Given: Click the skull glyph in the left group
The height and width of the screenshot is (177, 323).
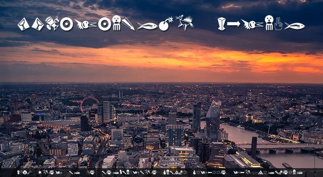Looking at the screenshot, I should (x=116, y=23).
